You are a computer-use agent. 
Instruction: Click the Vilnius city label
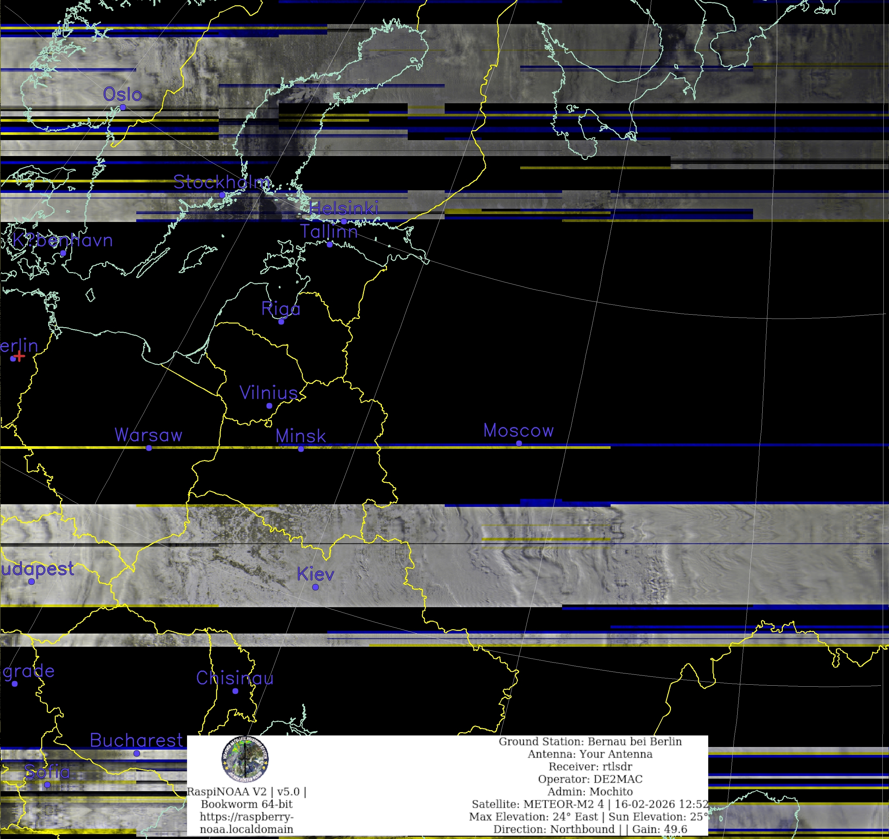pos(269,393)
